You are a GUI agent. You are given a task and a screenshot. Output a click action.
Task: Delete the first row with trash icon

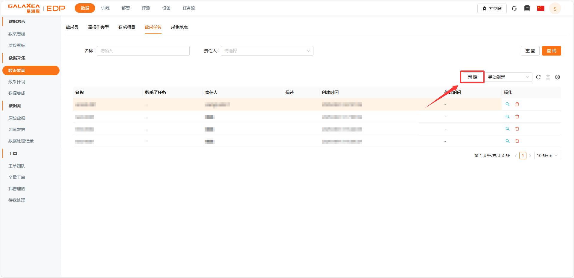pos(517,104)
